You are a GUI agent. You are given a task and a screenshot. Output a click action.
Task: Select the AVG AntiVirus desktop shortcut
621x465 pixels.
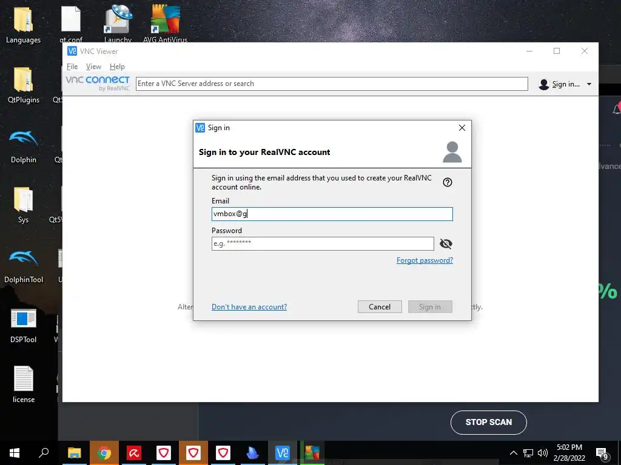165,24
